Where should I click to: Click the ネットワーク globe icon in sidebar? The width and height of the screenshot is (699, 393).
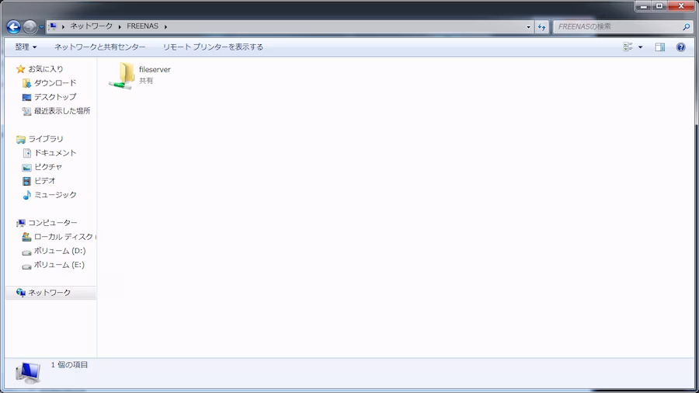point(20,292)
